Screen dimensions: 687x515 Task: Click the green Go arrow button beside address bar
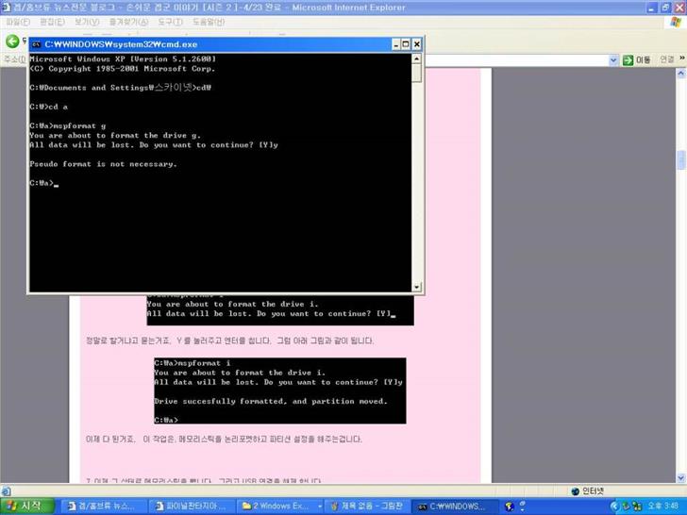[628, 60]
